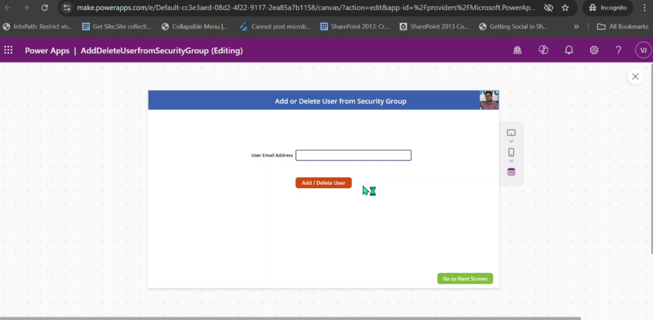
Task: Click the user photo in app header
Action: (x=489, y=100)
